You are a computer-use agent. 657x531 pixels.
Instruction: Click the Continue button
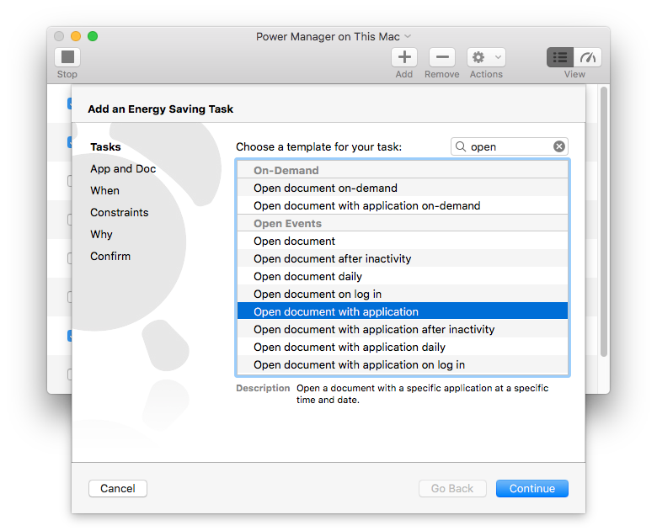pyautogui.click(x=532, y=488)
